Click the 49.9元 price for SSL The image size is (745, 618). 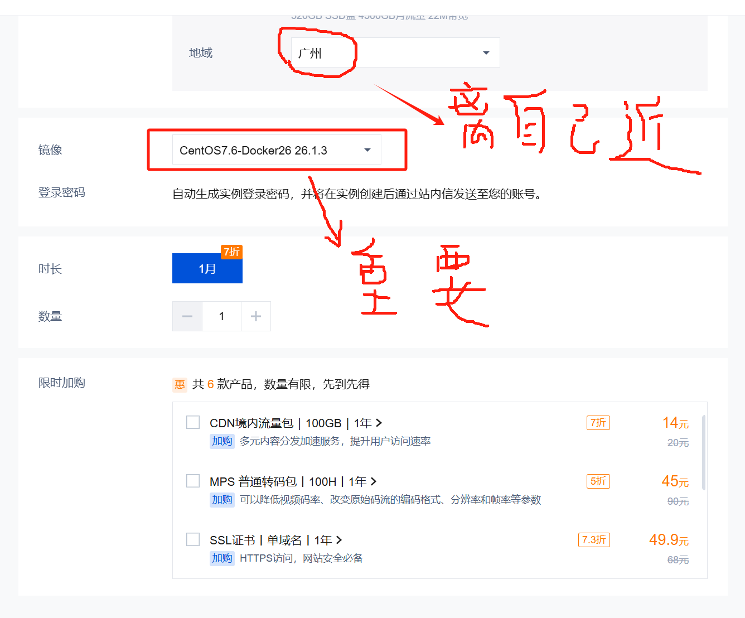tap(669, 540)
